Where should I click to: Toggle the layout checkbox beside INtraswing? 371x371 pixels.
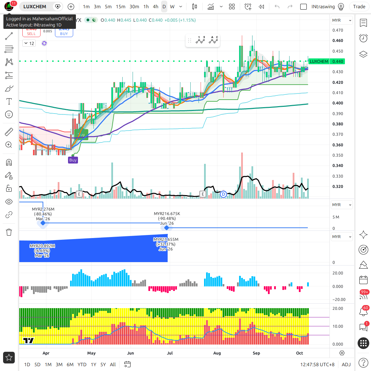click(303, 7)
